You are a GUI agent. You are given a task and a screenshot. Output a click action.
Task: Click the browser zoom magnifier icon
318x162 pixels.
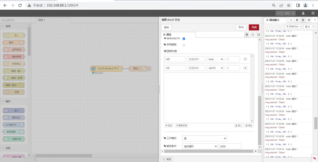[x=274, y=5]
